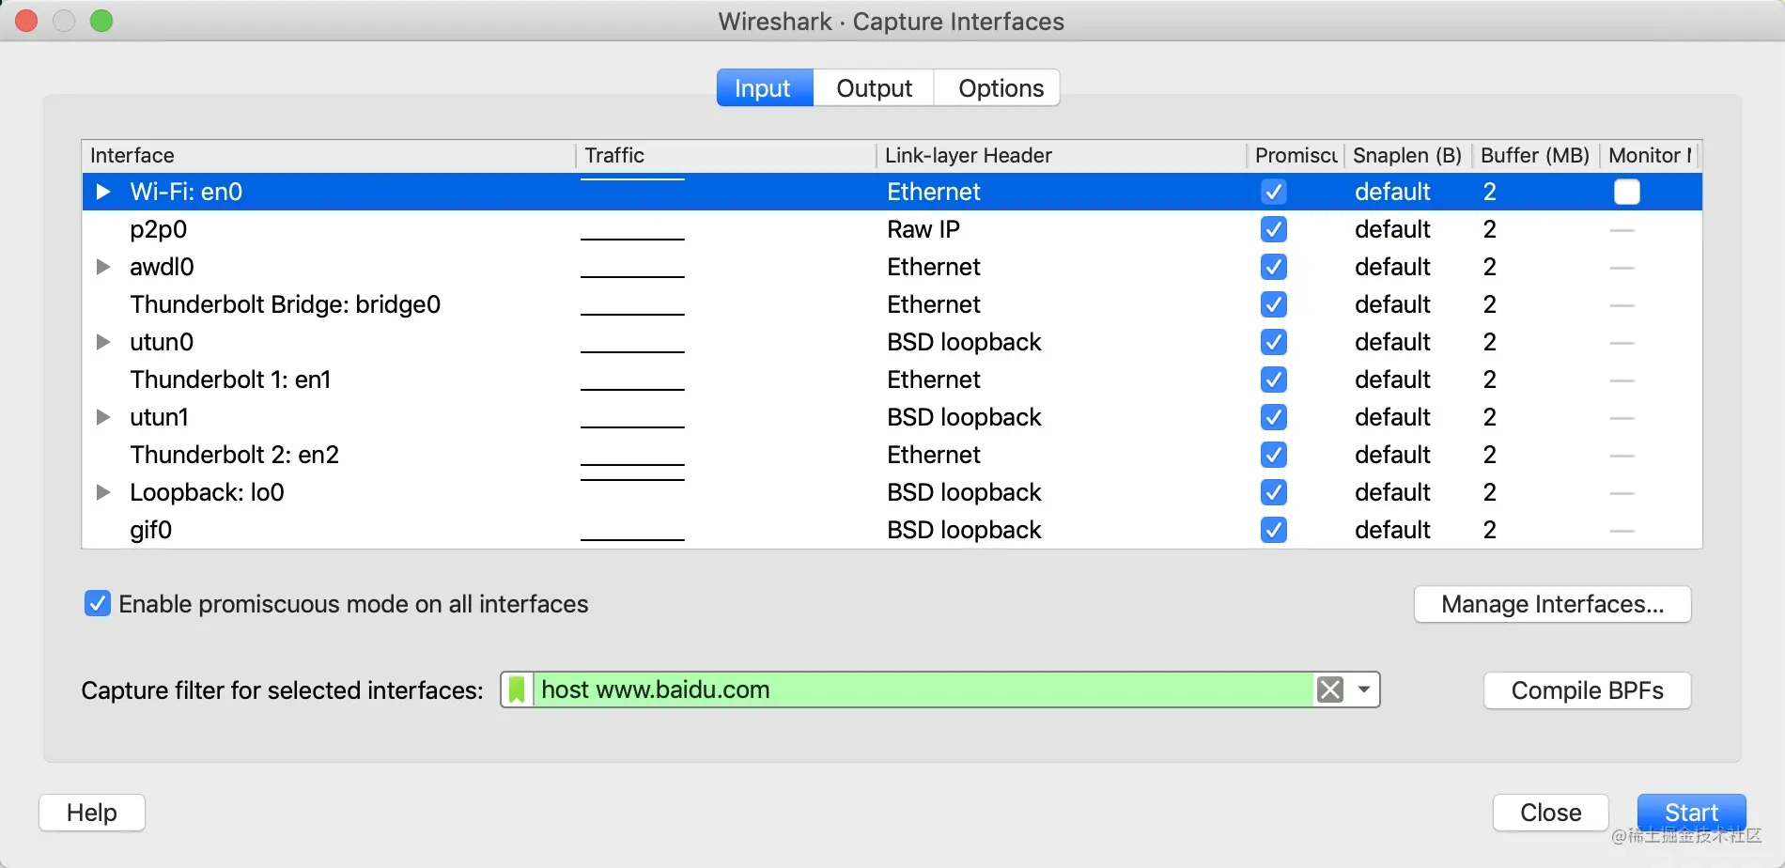Click the Buffer (MB) column header
Image resolution: width=1785 pixels, height=868 pixels.
[x=1535, y=156]
